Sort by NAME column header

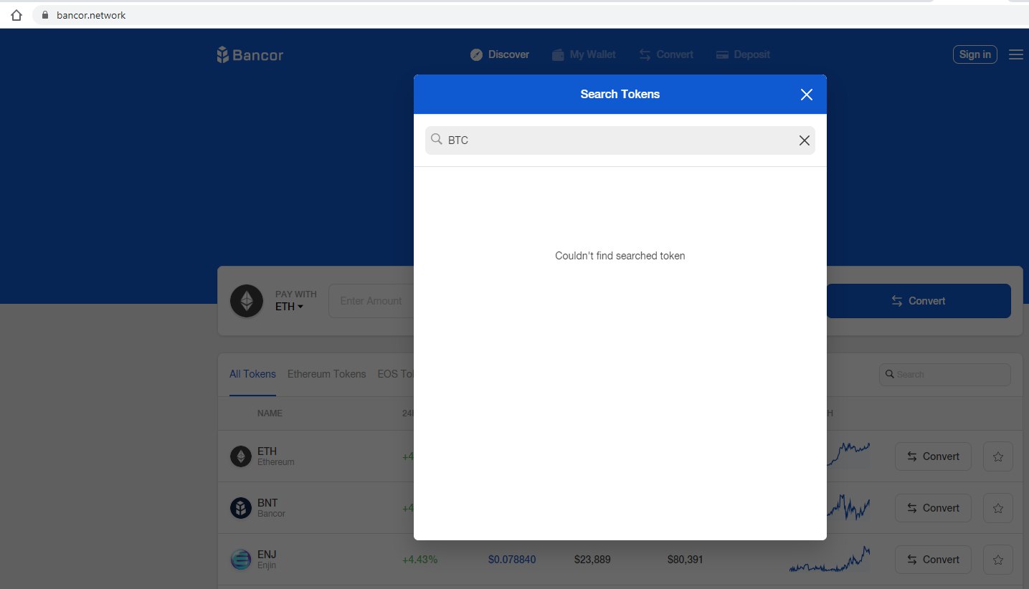[x=270, y=413]
